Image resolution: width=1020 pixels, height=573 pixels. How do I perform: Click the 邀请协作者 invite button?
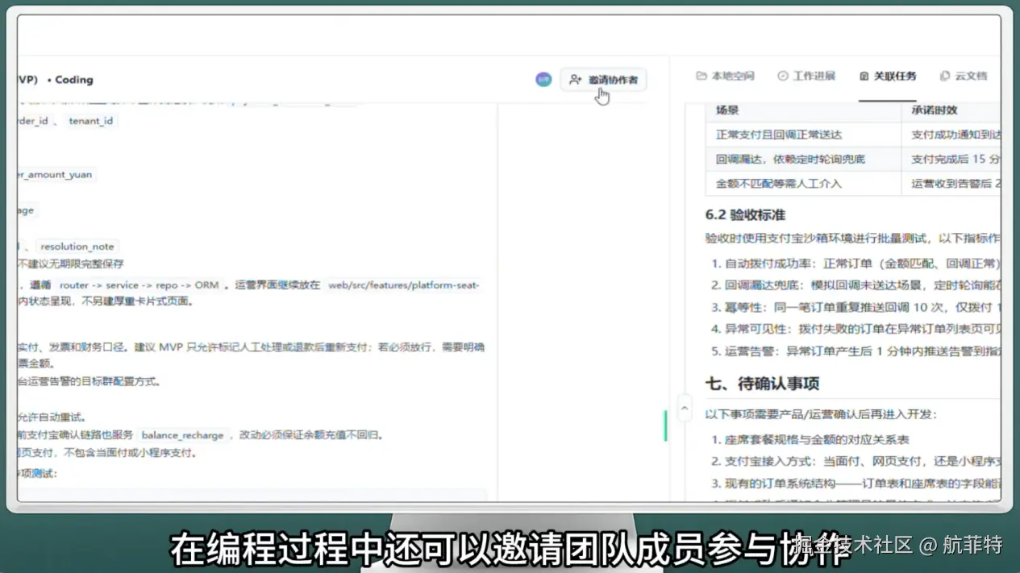(x=603, y=80)
